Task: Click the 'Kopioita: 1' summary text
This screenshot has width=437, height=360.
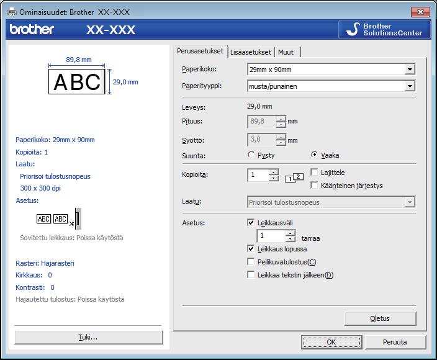Action: (x=32, y=152)
